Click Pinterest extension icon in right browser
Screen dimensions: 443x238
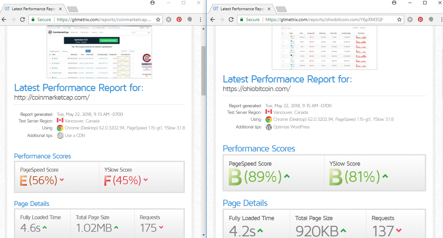coord(420,19)
